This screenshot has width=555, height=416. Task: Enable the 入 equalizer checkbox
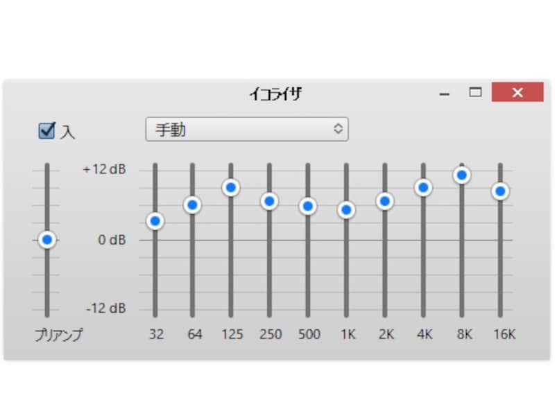pyautogui.click(x=46, y=129)
